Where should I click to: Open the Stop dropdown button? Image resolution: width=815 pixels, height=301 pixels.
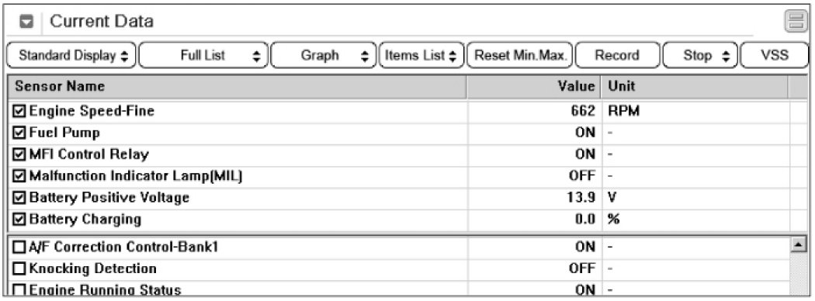coord(700,55)
